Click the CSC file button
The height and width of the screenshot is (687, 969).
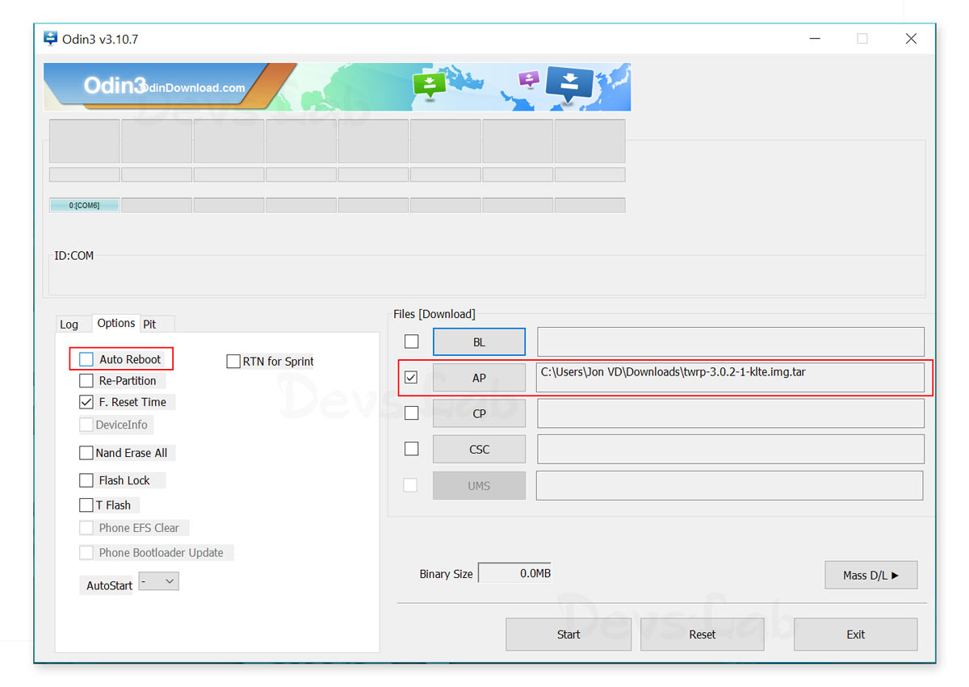[x=479, y=449]
